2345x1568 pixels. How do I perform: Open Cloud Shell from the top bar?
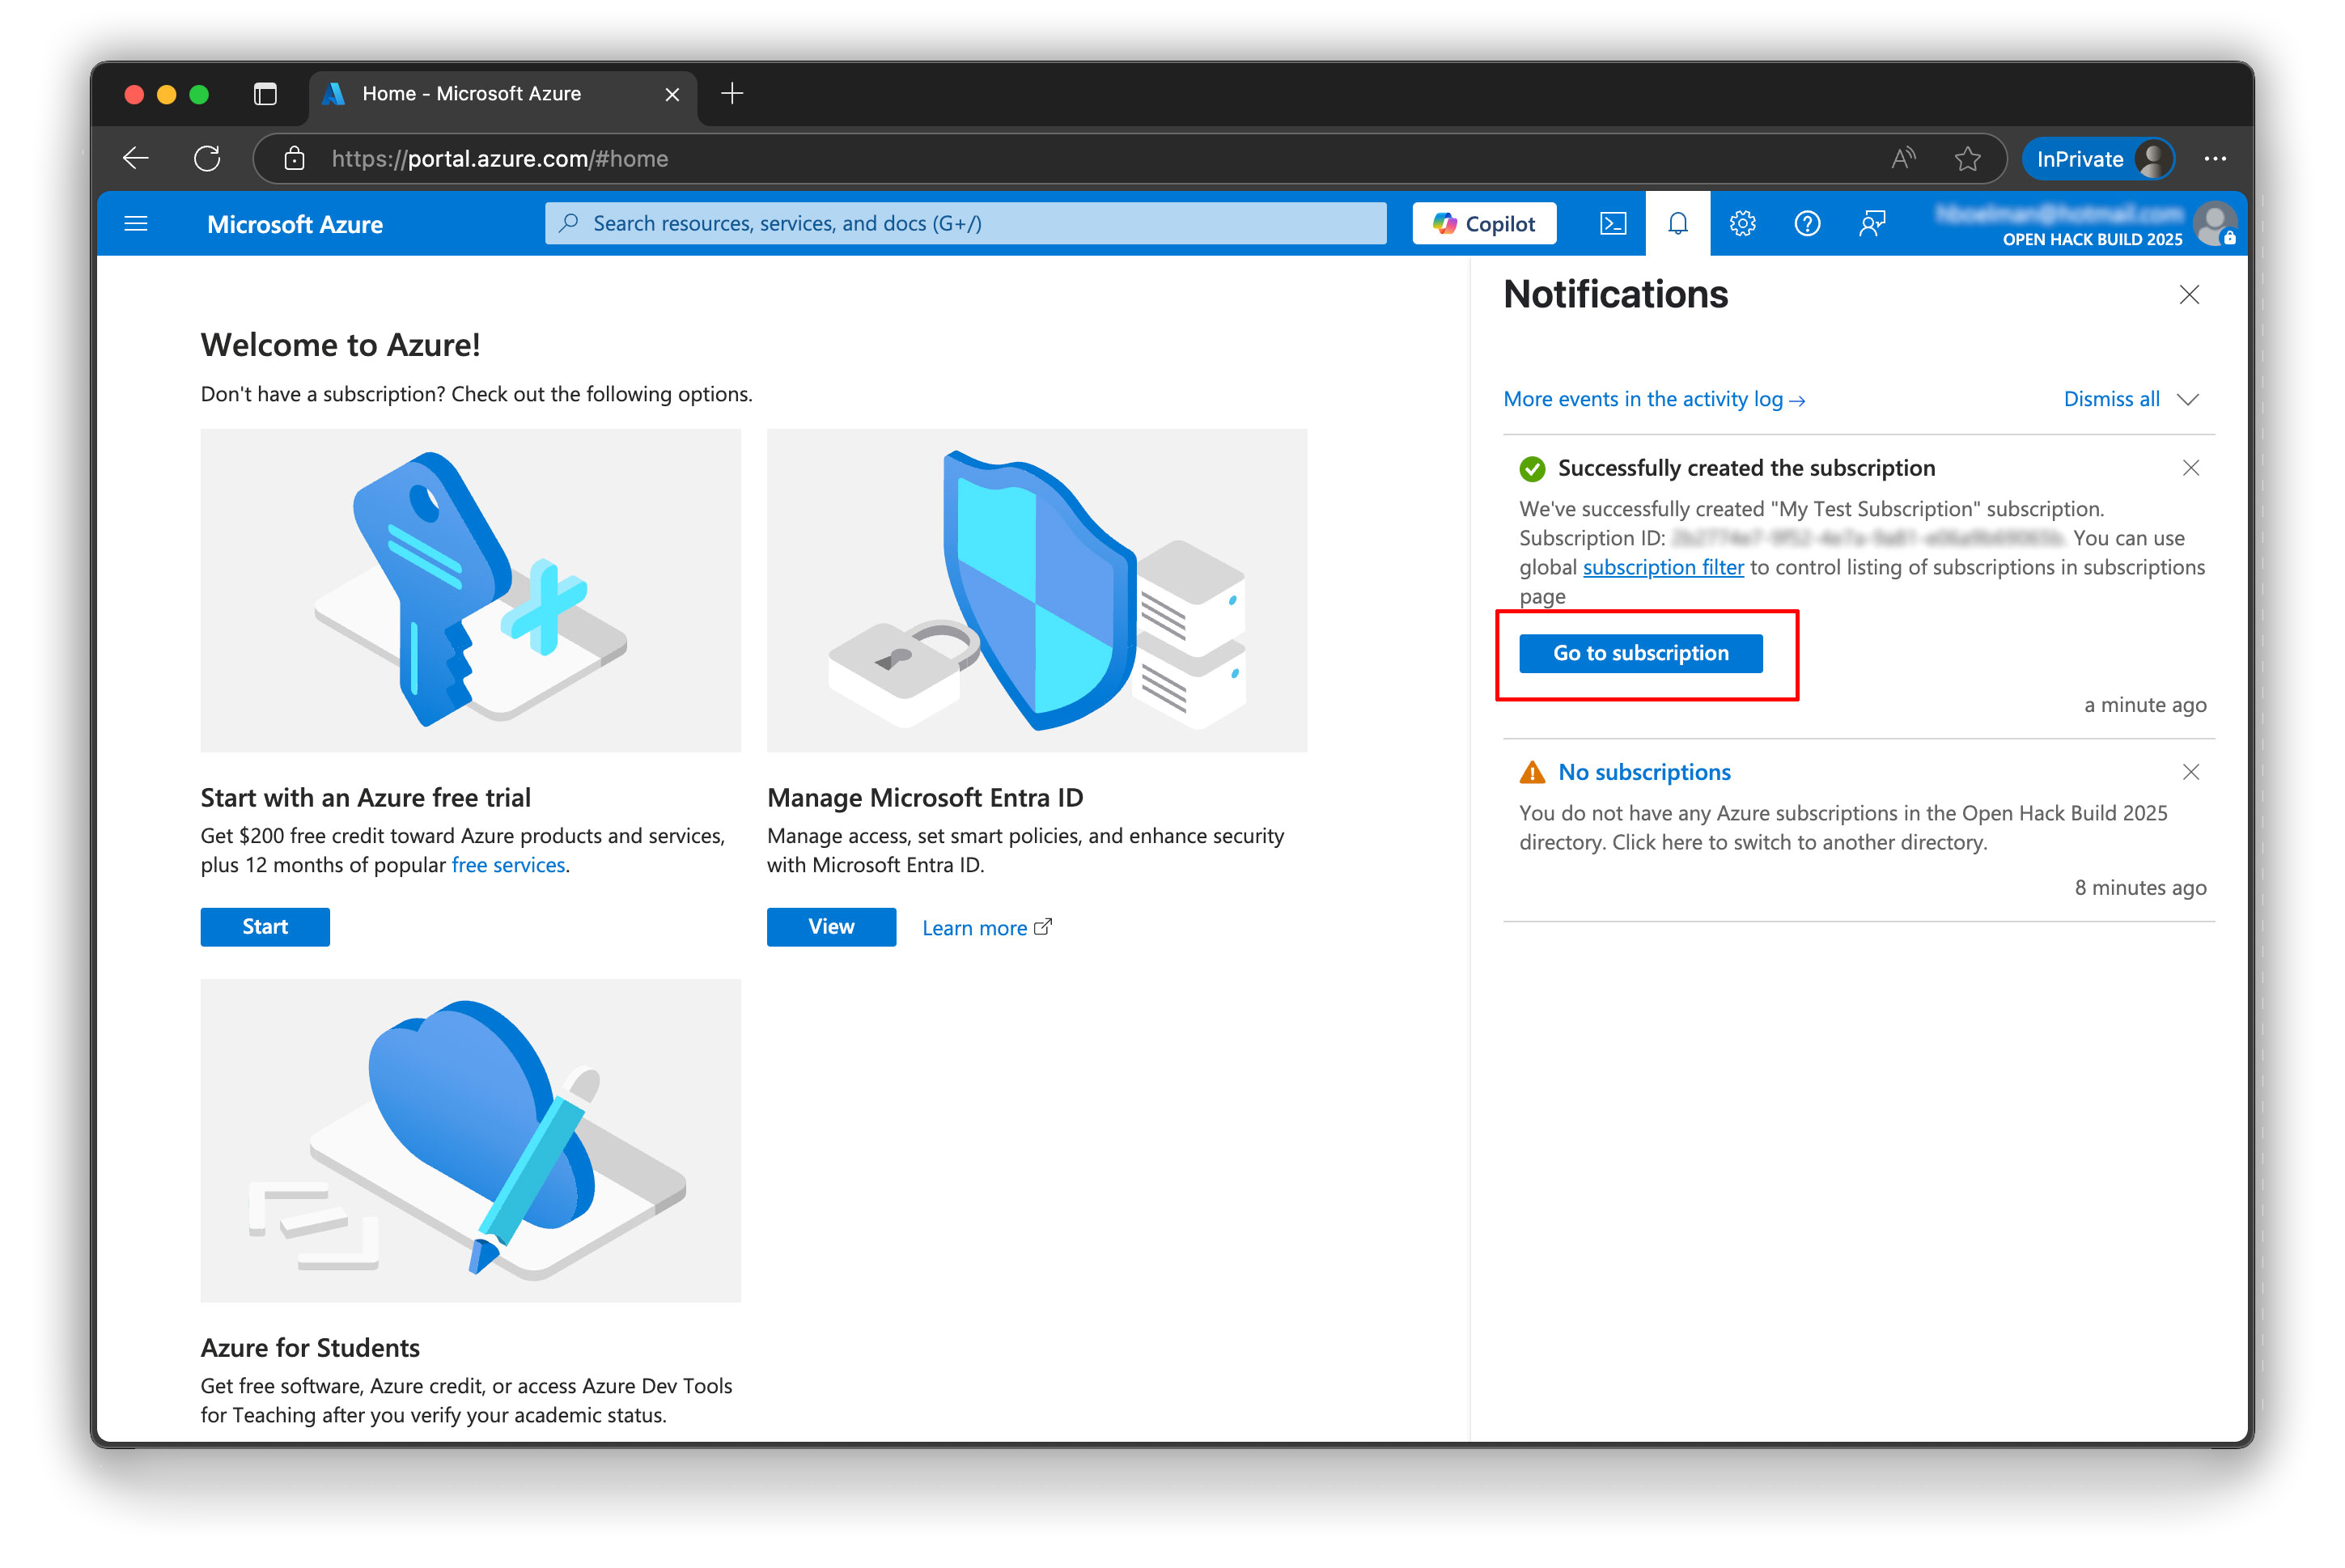click(x=1612, y=224)
